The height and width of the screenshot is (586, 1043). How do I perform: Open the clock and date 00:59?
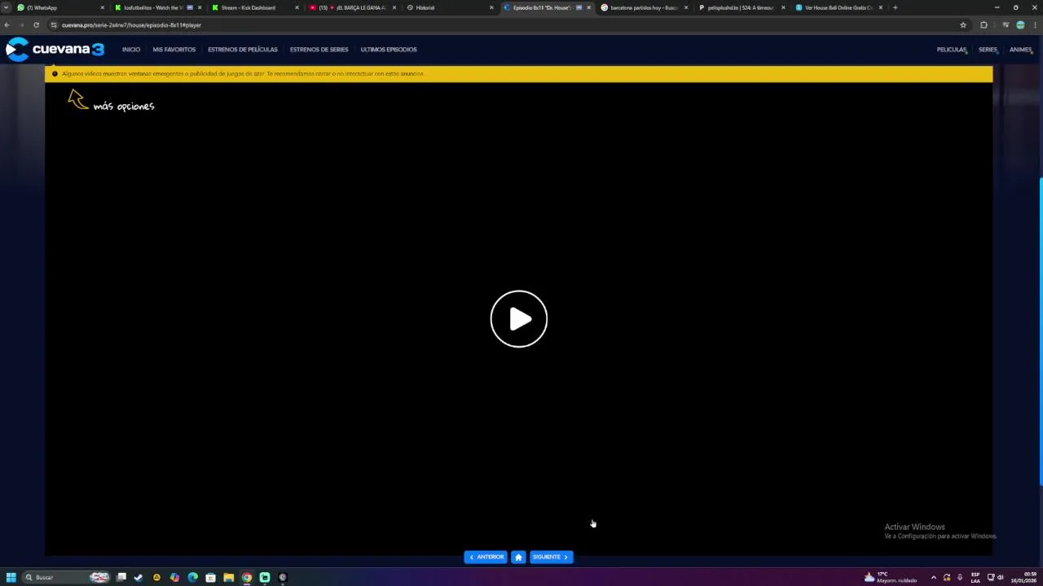(x=1023, y=577)
